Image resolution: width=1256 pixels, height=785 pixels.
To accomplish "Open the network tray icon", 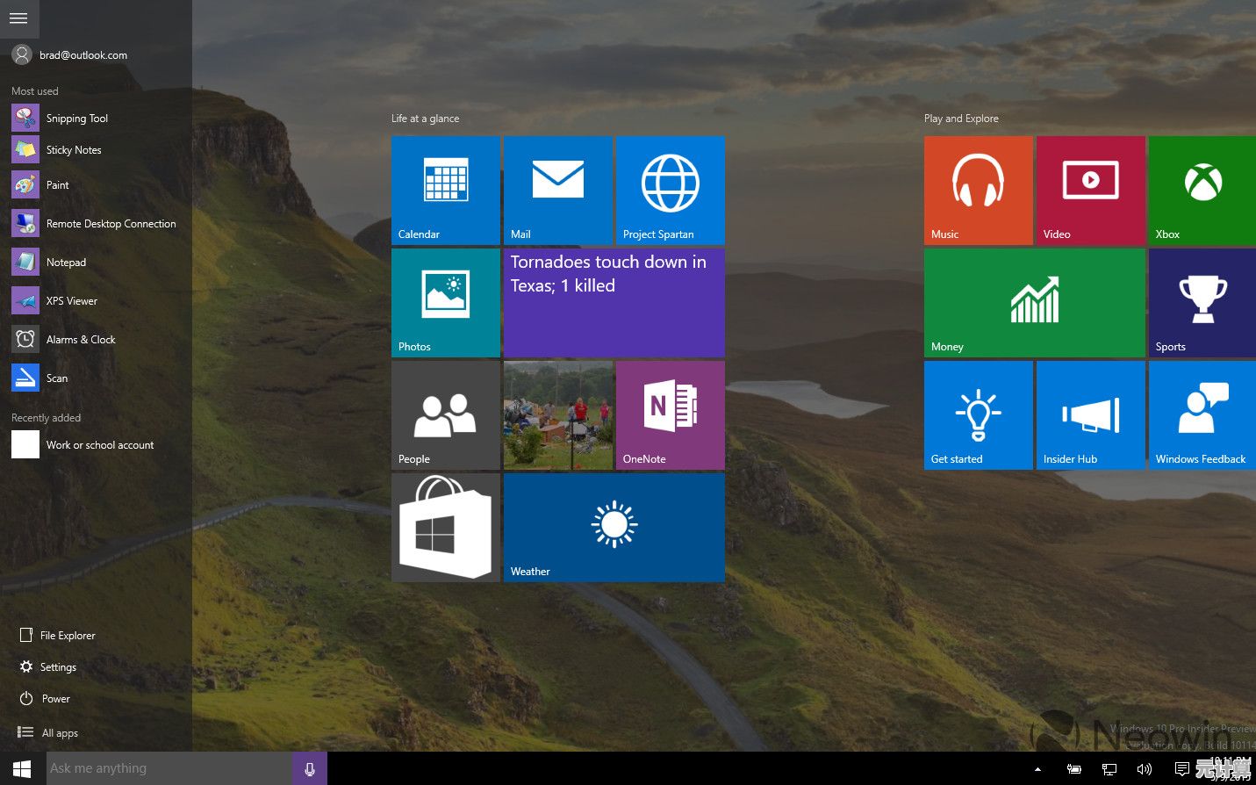I will pos(1109,769).
